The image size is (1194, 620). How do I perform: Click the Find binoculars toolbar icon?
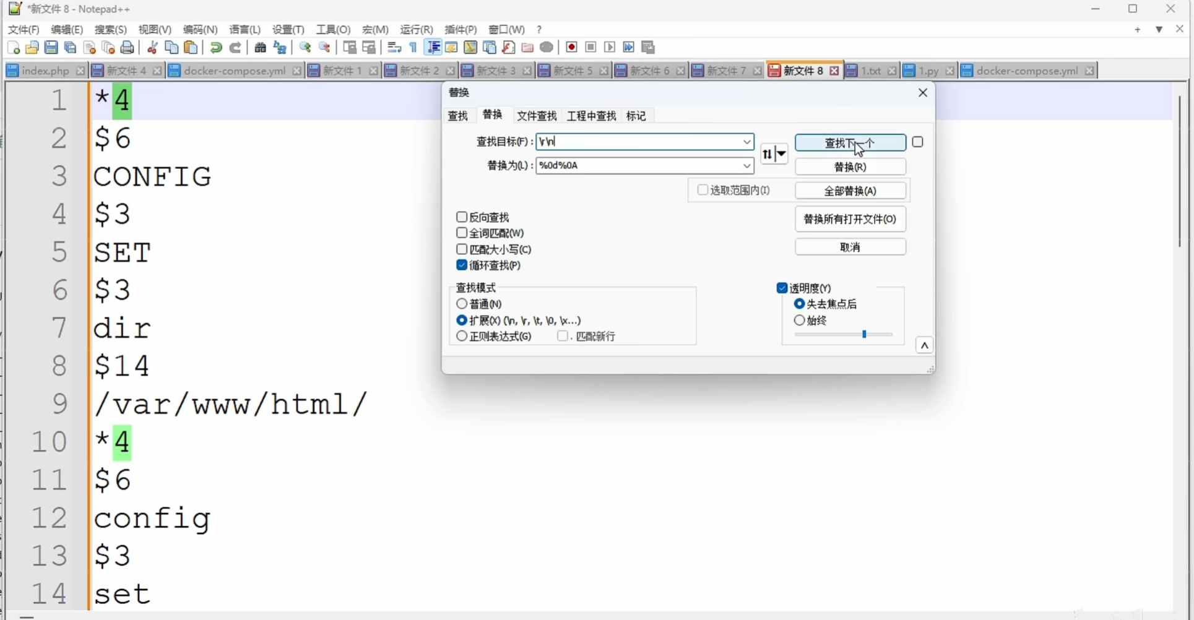(261, 48)
